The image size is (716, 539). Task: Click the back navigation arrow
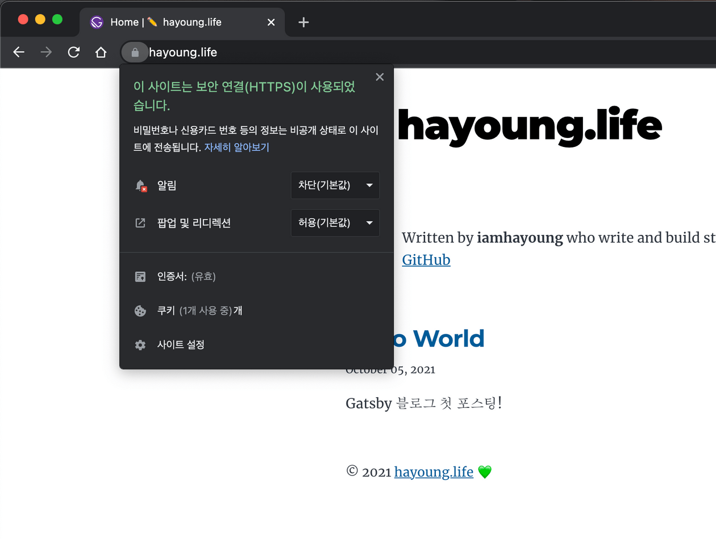click(x=19, y=52)
